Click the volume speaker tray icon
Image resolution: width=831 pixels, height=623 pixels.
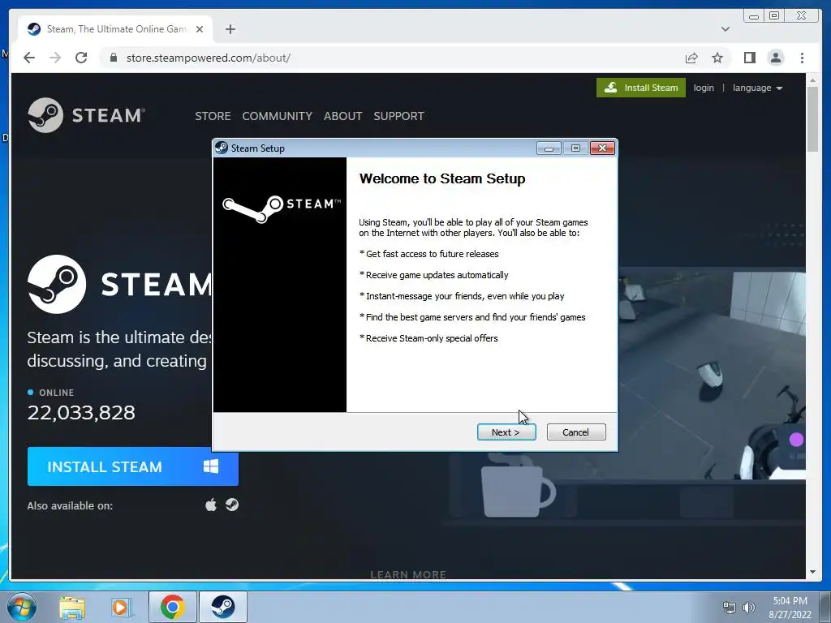[749, 608]
